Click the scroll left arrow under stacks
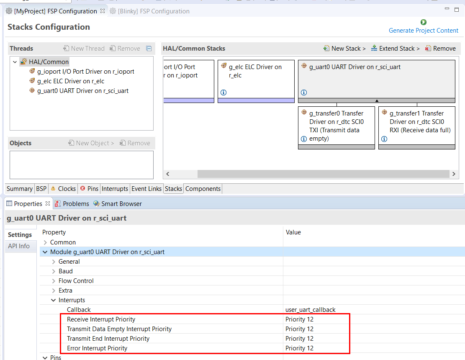Viewport: 465px width, 360px height. coord(167,174)
